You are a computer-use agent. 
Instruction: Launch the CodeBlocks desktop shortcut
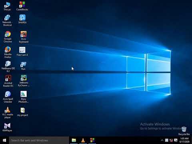pyautogui.click(x=22, y=6)
